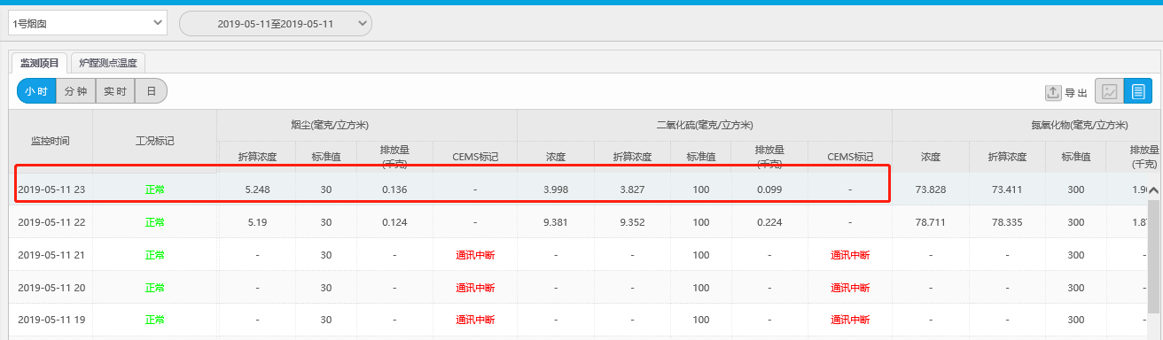Screen dimensions: 1163x340
Task: Switch to chart view icon
Action: 1109,92
